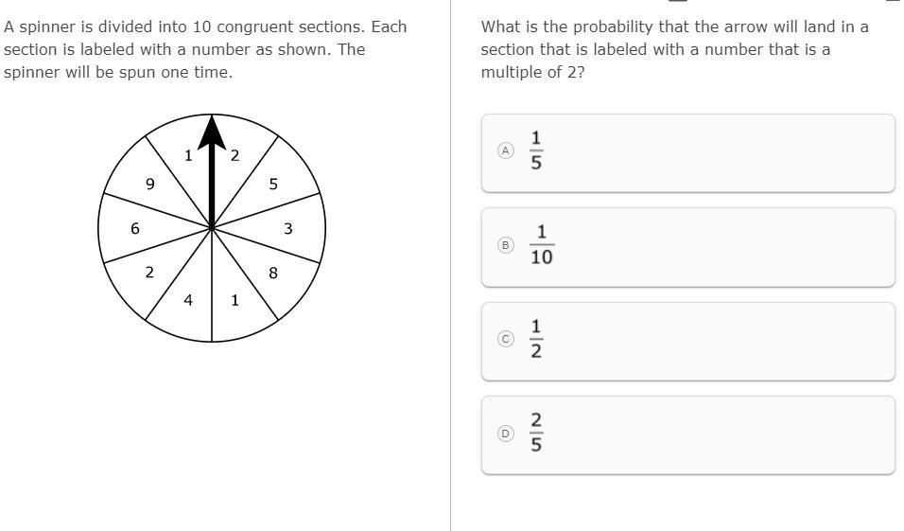This screenshot has width=904, height=531.
Task: Select the spinner section labeled 4
Action: pos(188,301)
